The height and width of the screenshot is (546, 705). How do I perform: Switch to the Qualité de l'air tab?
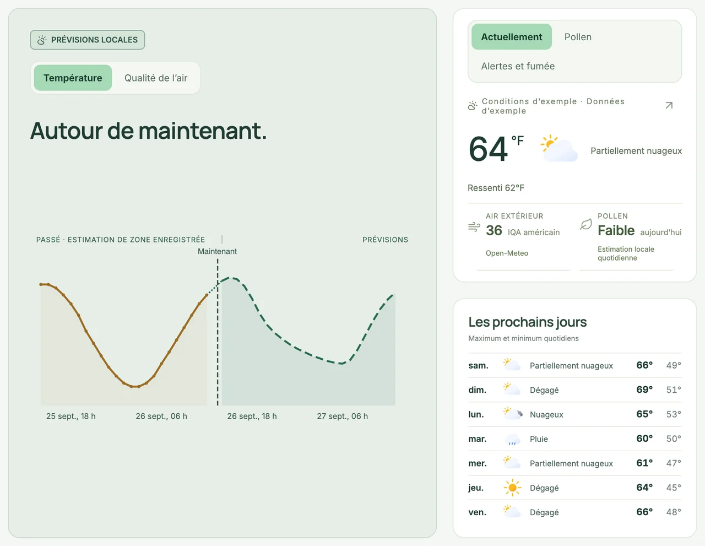(156, 78)
